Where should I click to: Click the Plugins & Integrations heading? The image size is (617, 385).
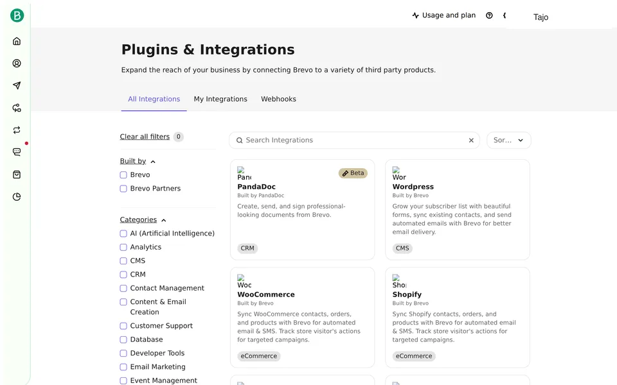tap(208, 49)
